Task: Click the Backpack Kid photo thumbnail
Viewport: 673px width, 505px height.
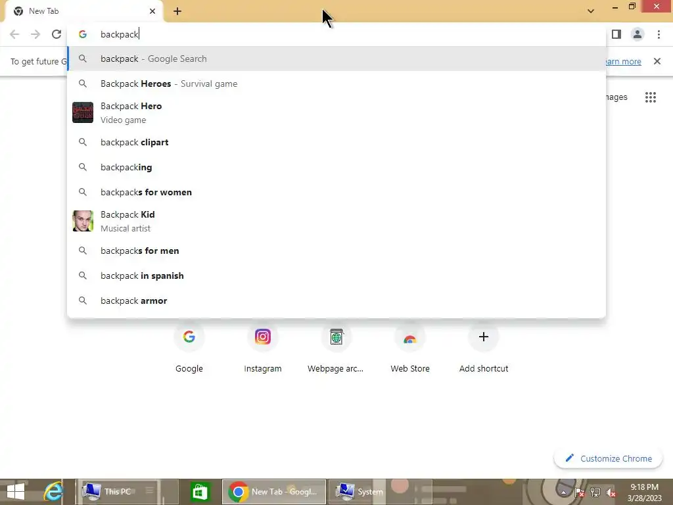Action: (x=83, y=221)
